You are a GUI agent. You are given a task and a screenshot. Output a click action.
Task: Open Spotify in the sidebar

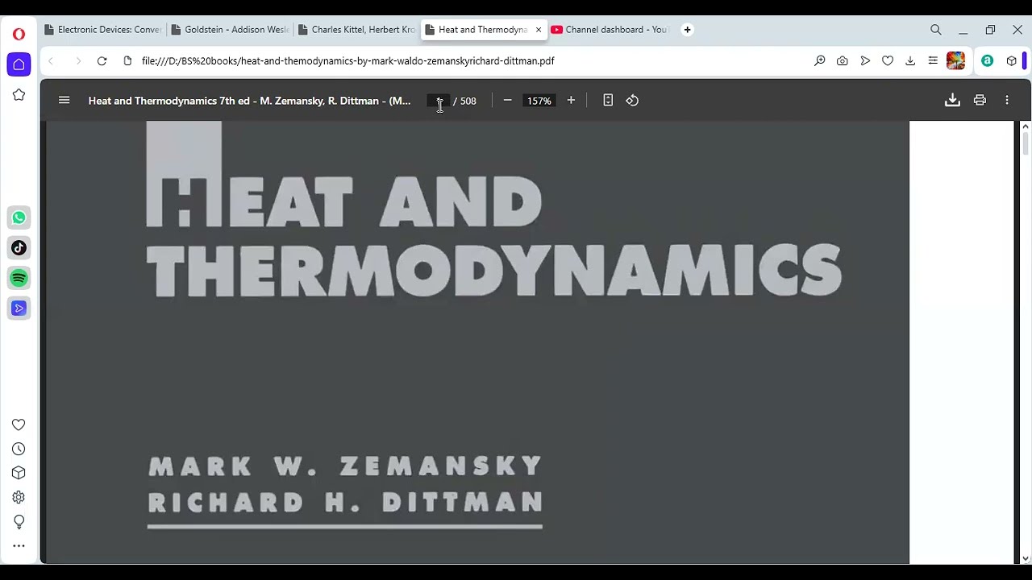[19, 278]
